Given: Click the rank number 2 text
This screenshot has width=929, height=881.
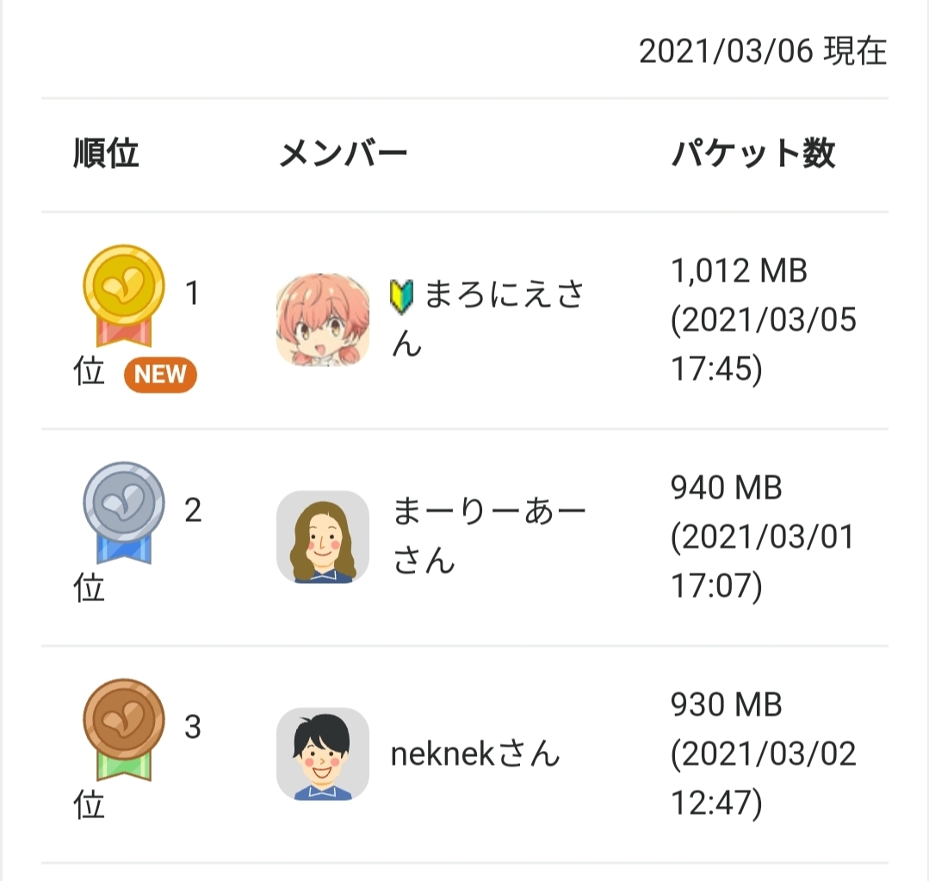Looking at the screenshot, I should [x=193, y=512].
